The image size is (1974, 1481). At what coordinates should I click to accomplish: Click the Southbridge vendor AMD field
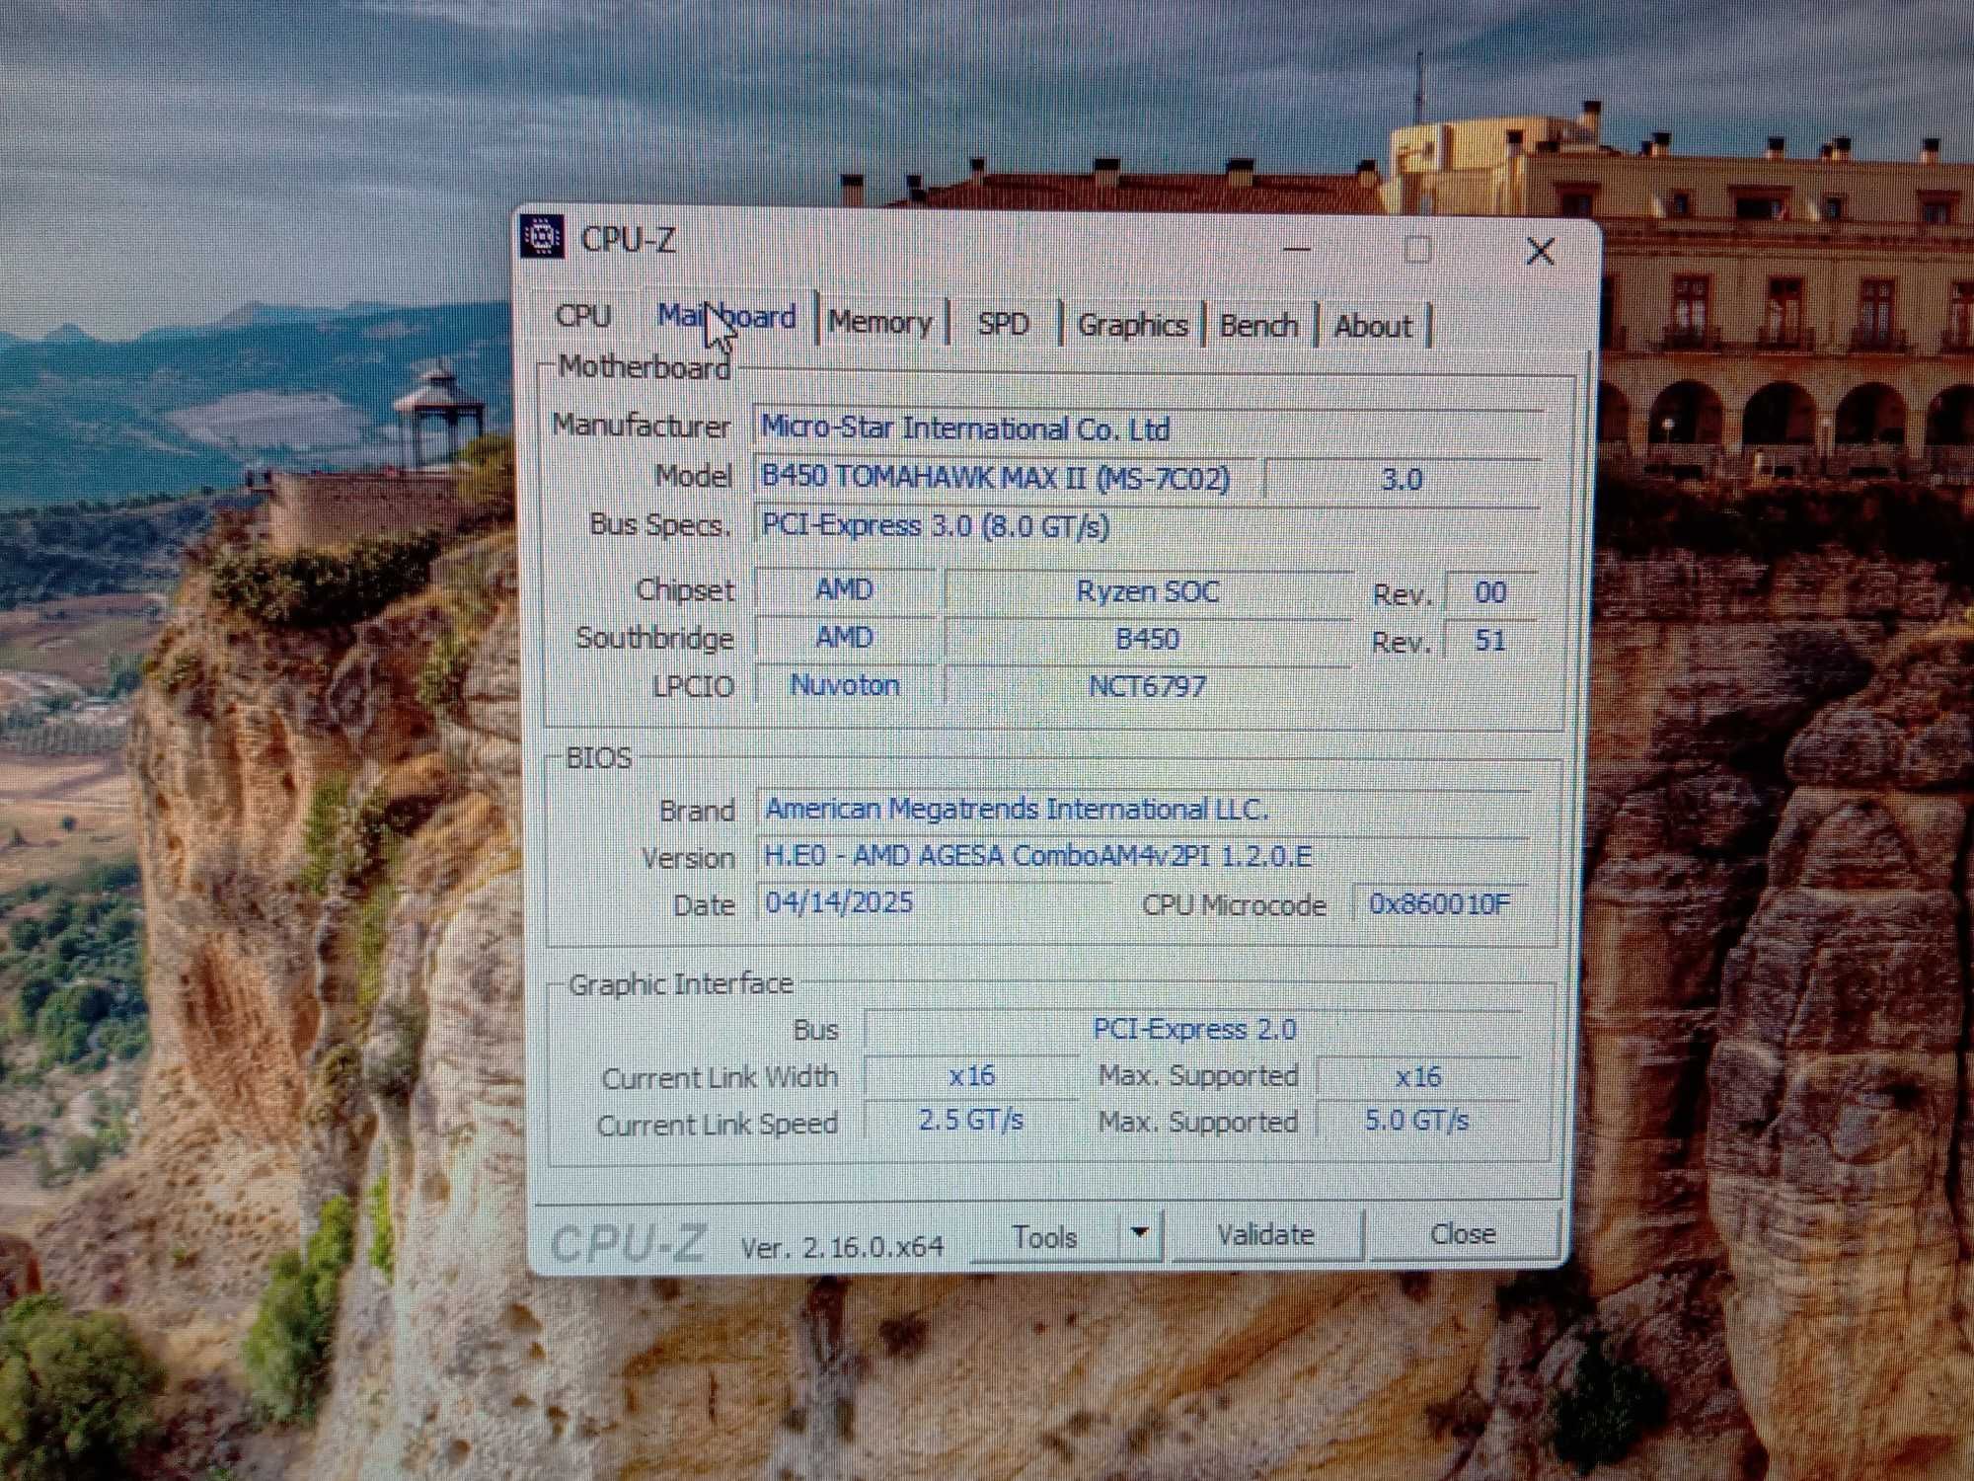point(845,638)
